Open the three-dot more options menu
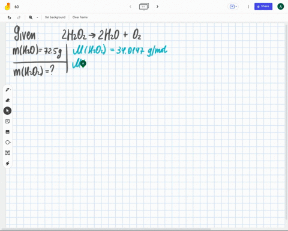288x231 pixels. point(248,7)
